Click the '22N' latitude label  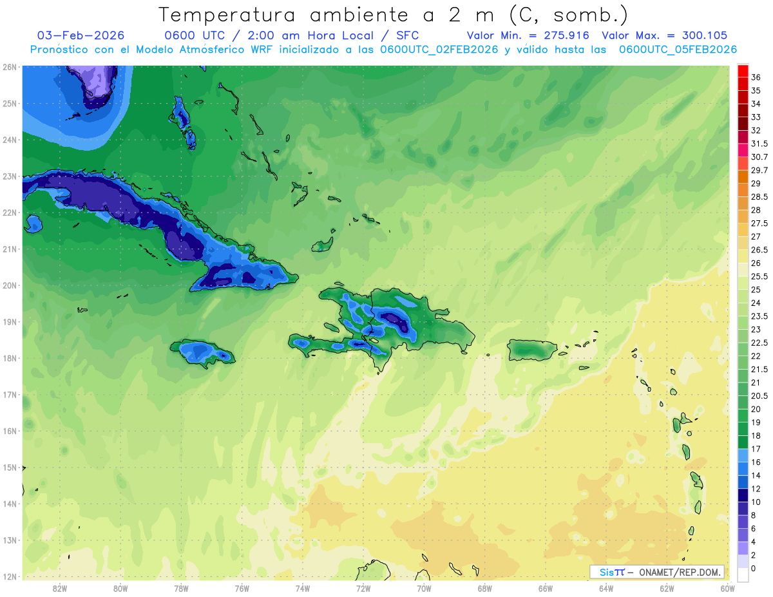[10, 213]
